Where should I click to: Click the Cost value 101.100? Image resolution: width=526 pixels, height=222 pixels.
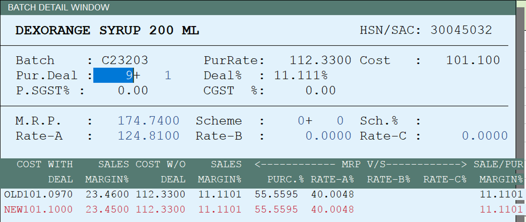(473, 60)
